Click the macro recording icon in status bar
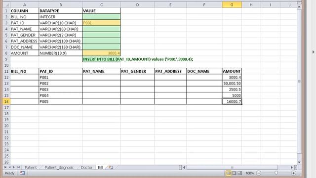The width and height of the screenshot is (316, 178). pyautogui.click(x=22, y=173)
